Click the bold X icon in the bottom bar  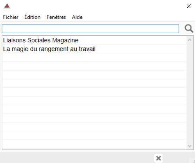tap(158, 158)
